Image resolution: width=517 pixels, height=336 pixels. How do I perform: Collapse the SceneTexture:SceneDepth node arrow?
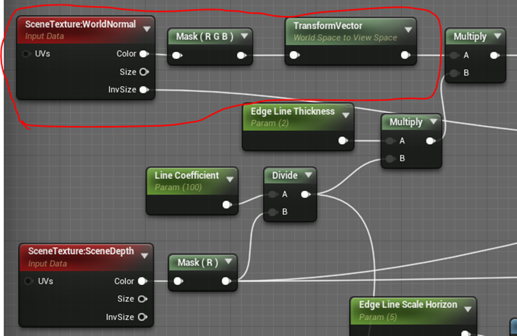tap(144, 256)
